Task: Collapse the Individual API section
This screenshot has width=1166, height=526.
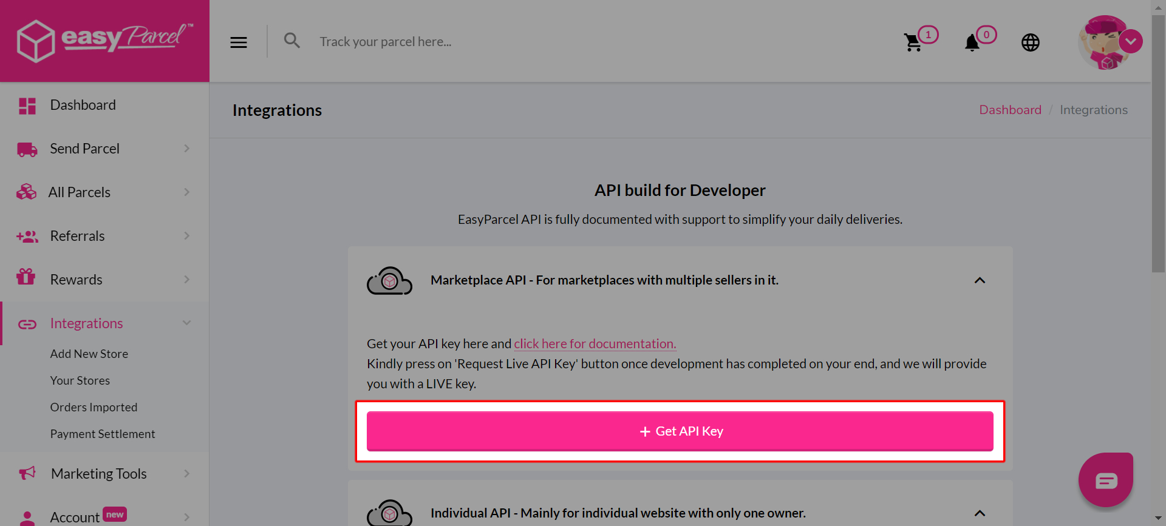Action: 980,513
